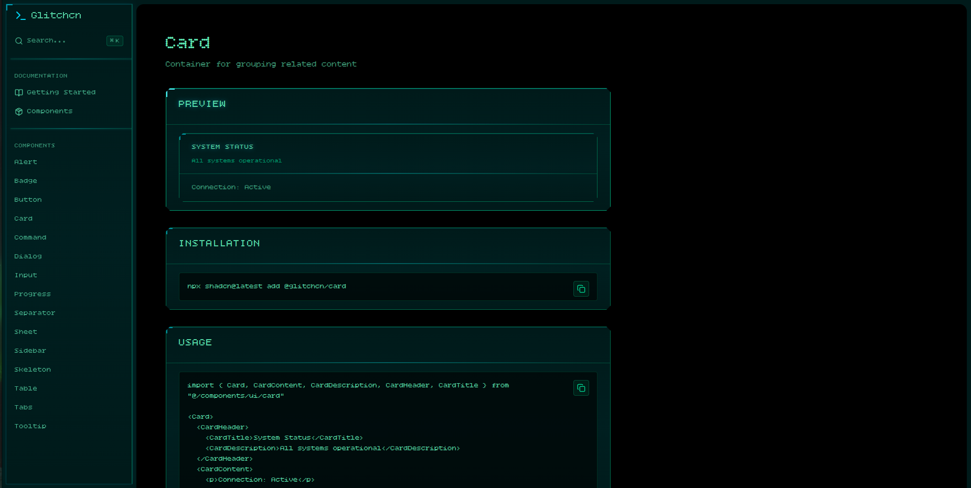This screenshot has width=971, height=488.
Task: View the Progress component page
Action: [x=33, y=294]
